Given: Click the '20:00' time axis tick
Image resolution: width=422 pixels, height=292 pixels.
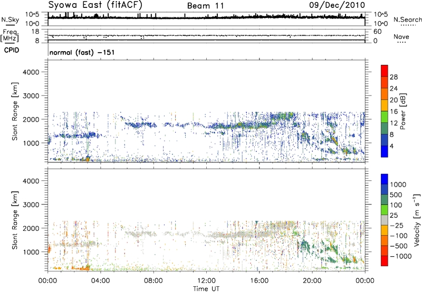Looking at the screenshot, I should (312, 281).
